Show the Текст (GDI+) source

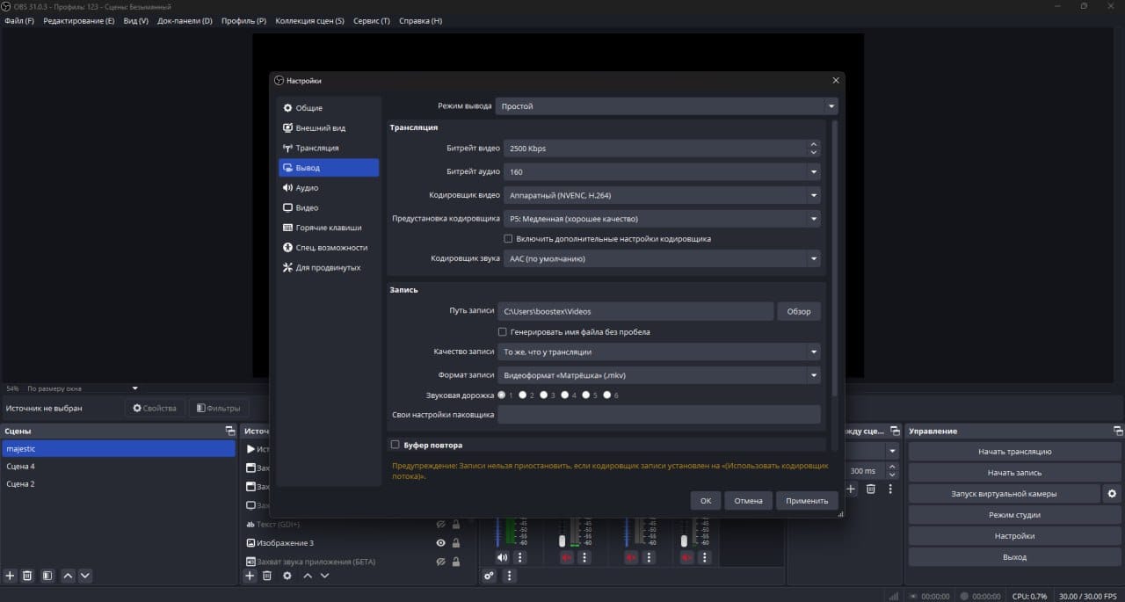coord(441,525)
